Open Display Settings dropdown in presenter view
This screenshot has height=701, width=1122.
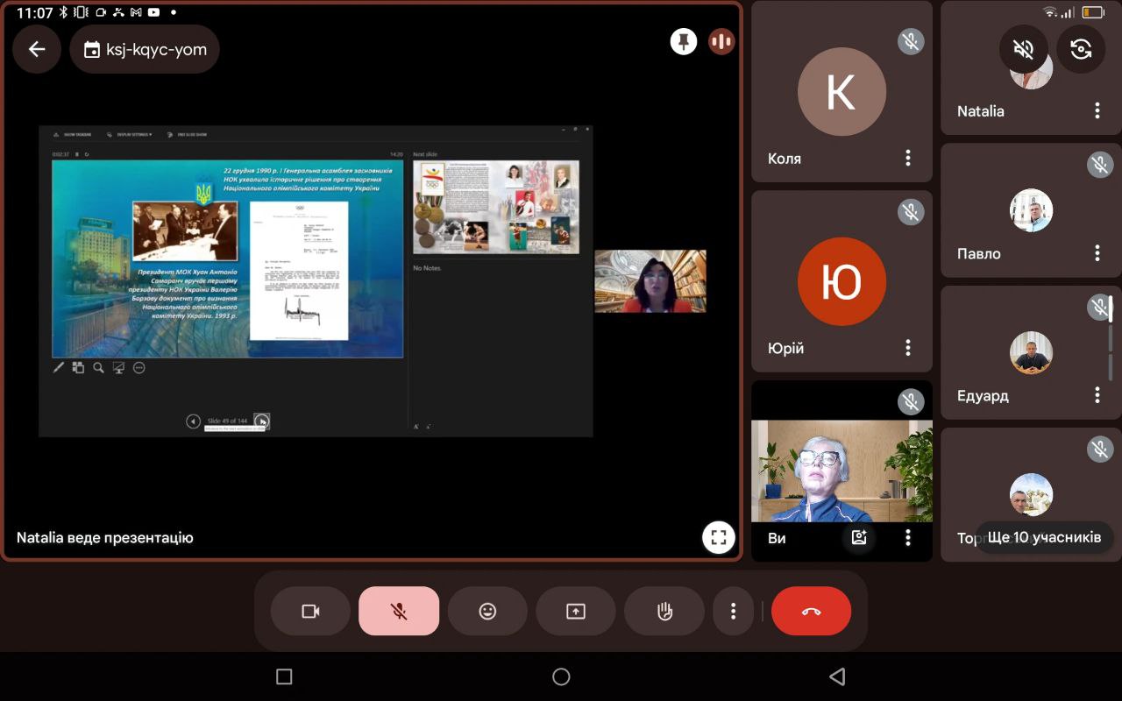point(129,135)
